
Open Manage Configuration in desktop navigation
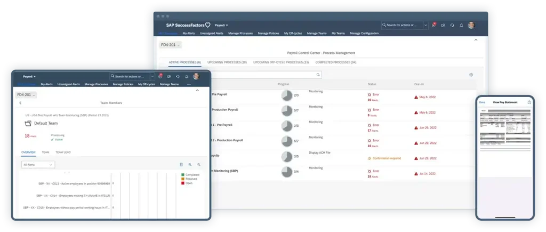[364, 34]
